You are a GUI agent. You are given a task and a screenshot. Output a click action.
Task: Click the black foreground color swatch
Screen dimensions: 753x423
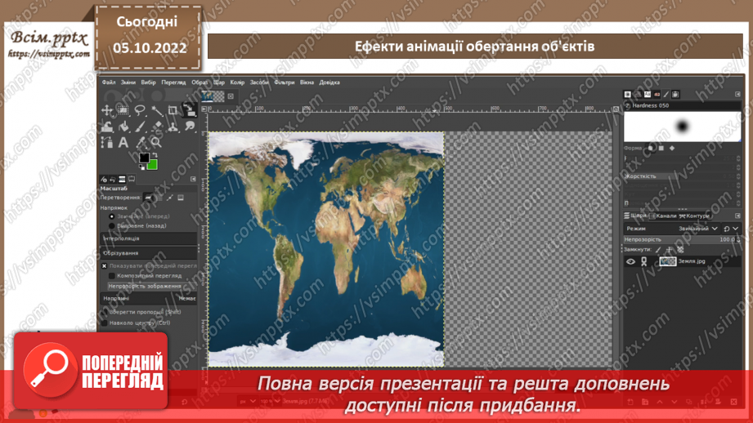coord(144,157)
